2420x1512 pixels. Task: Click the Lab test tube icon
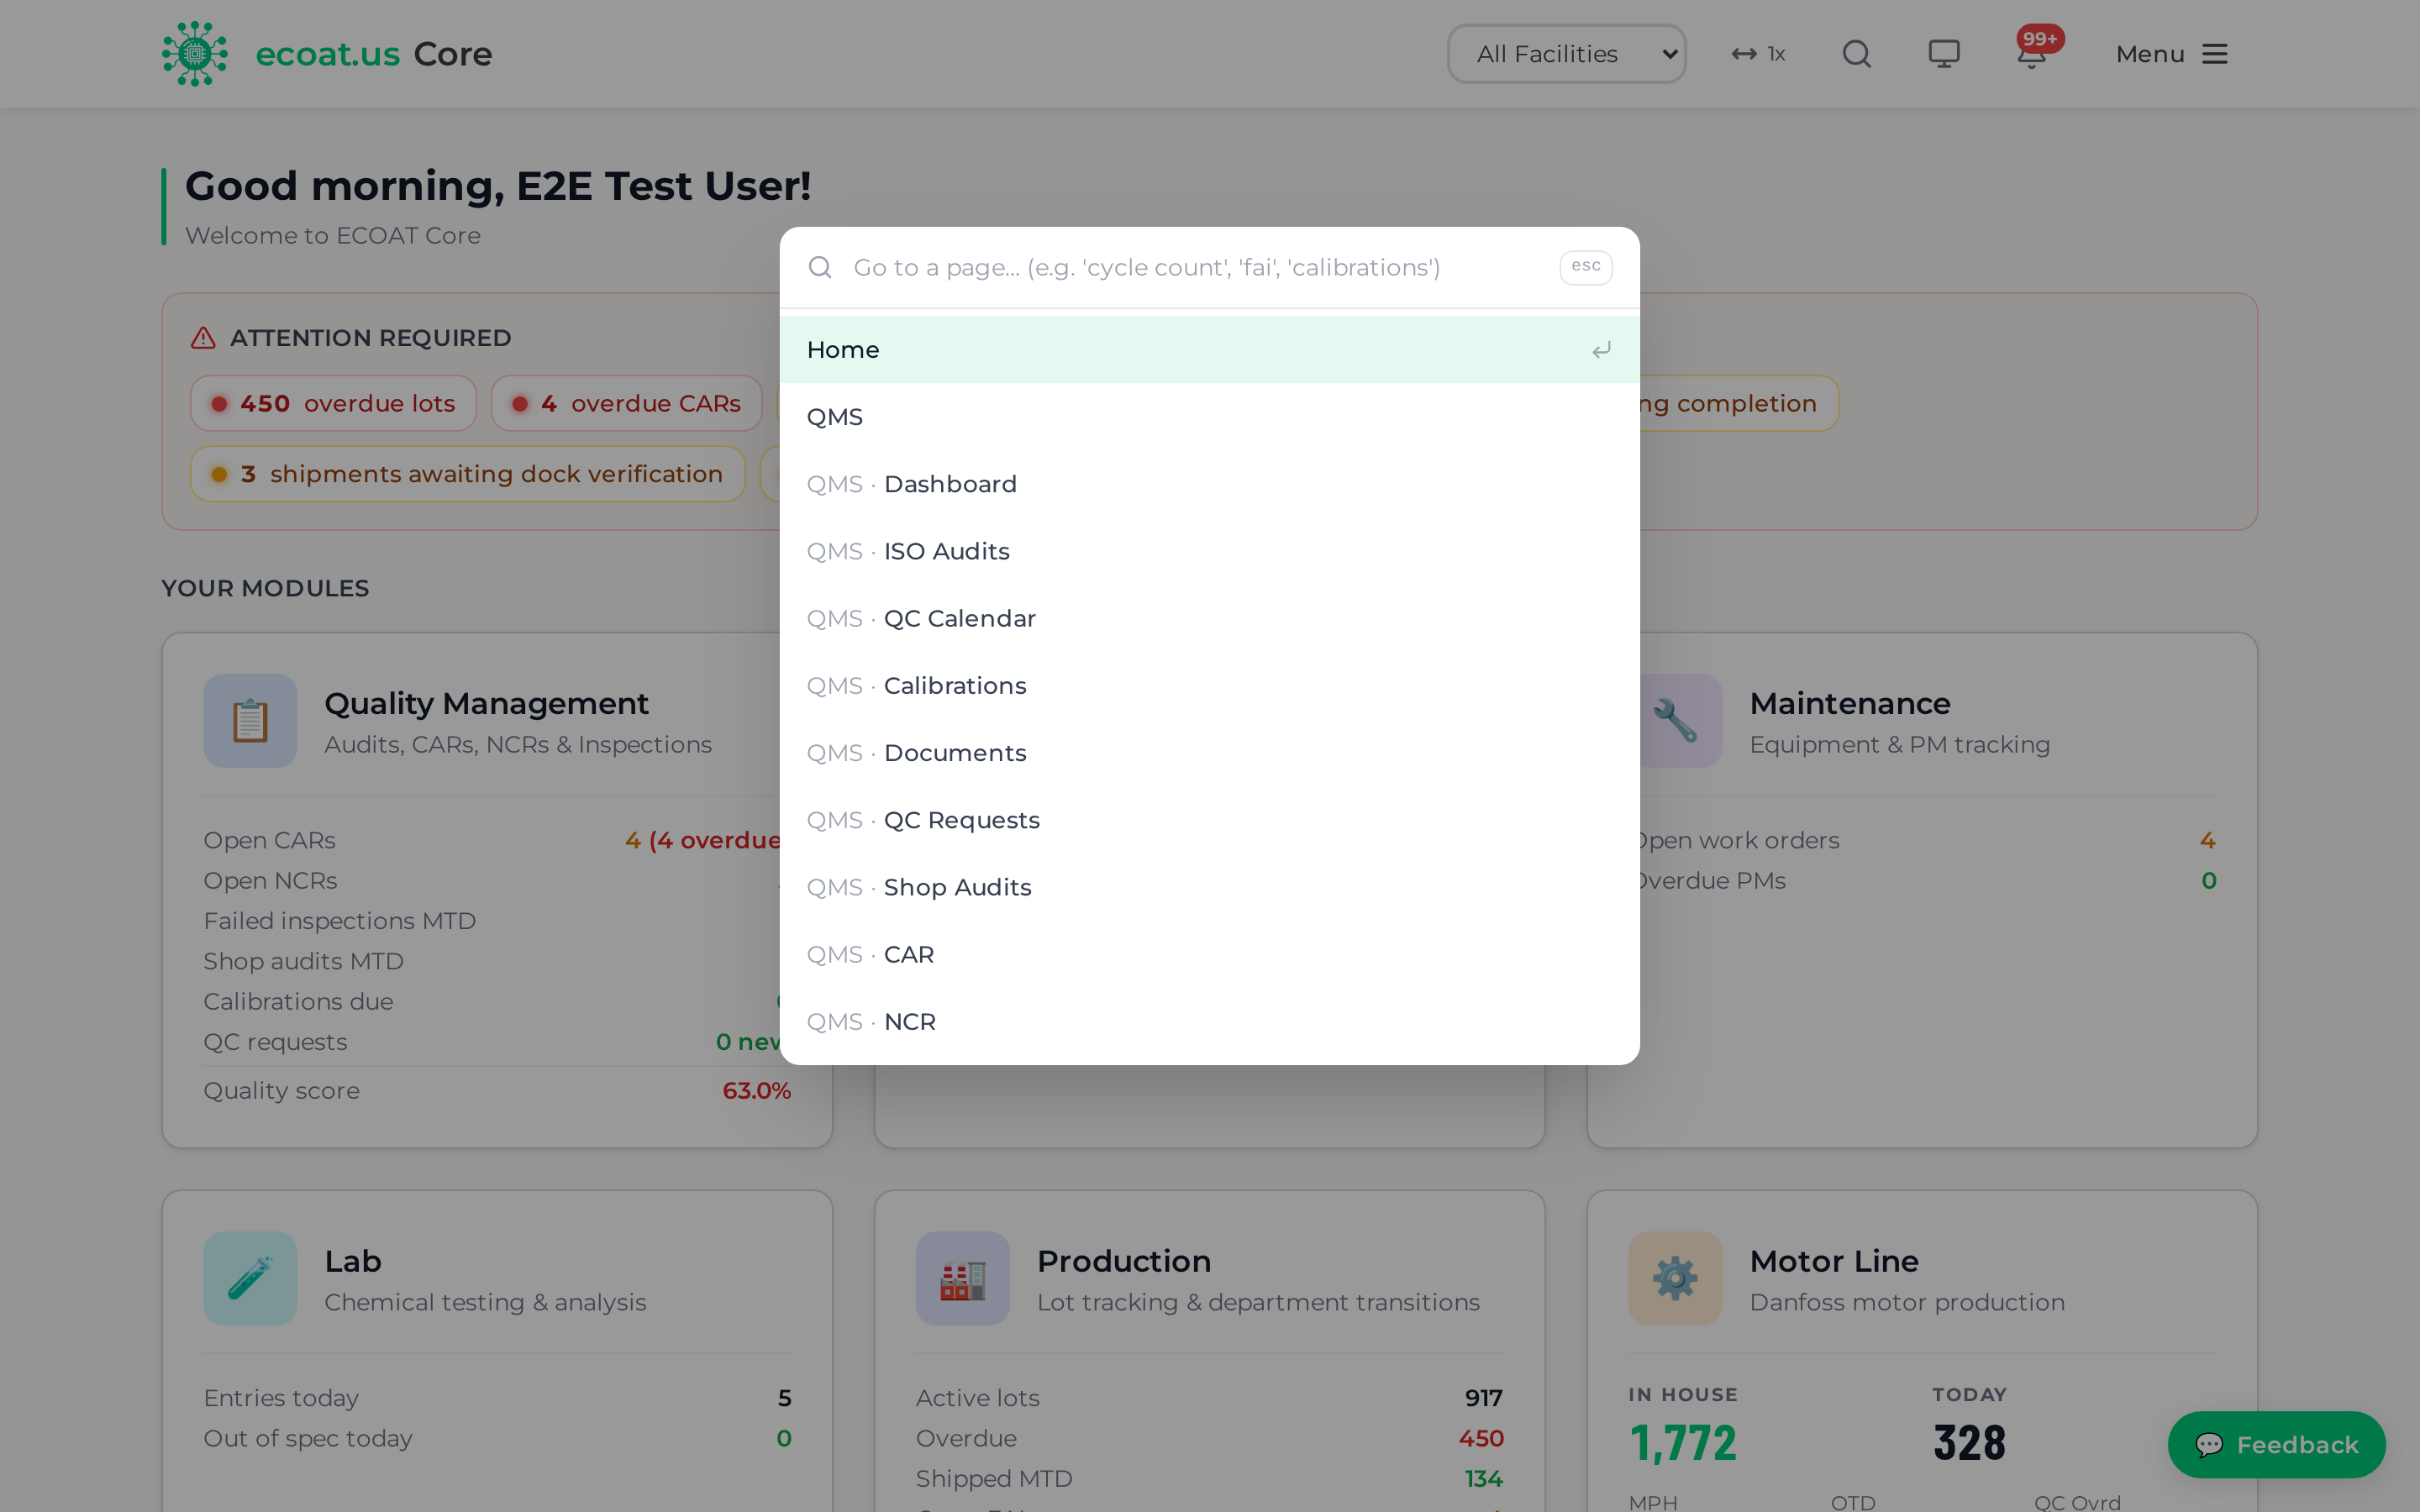[x=250, y=1278]
